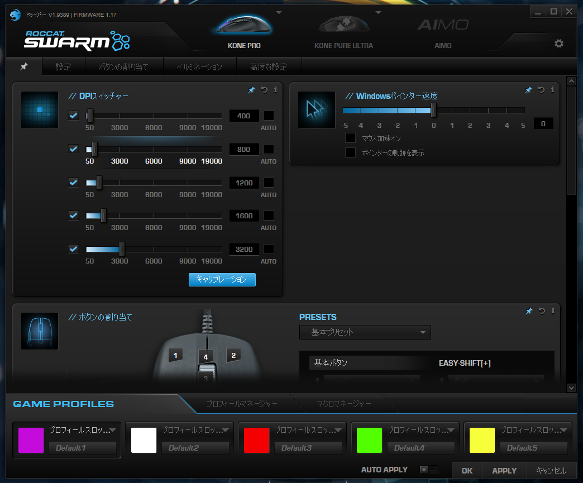Open Default4 profile slot dropdown
The width and height of the screenshot is (583, 483).
(451, 430)
